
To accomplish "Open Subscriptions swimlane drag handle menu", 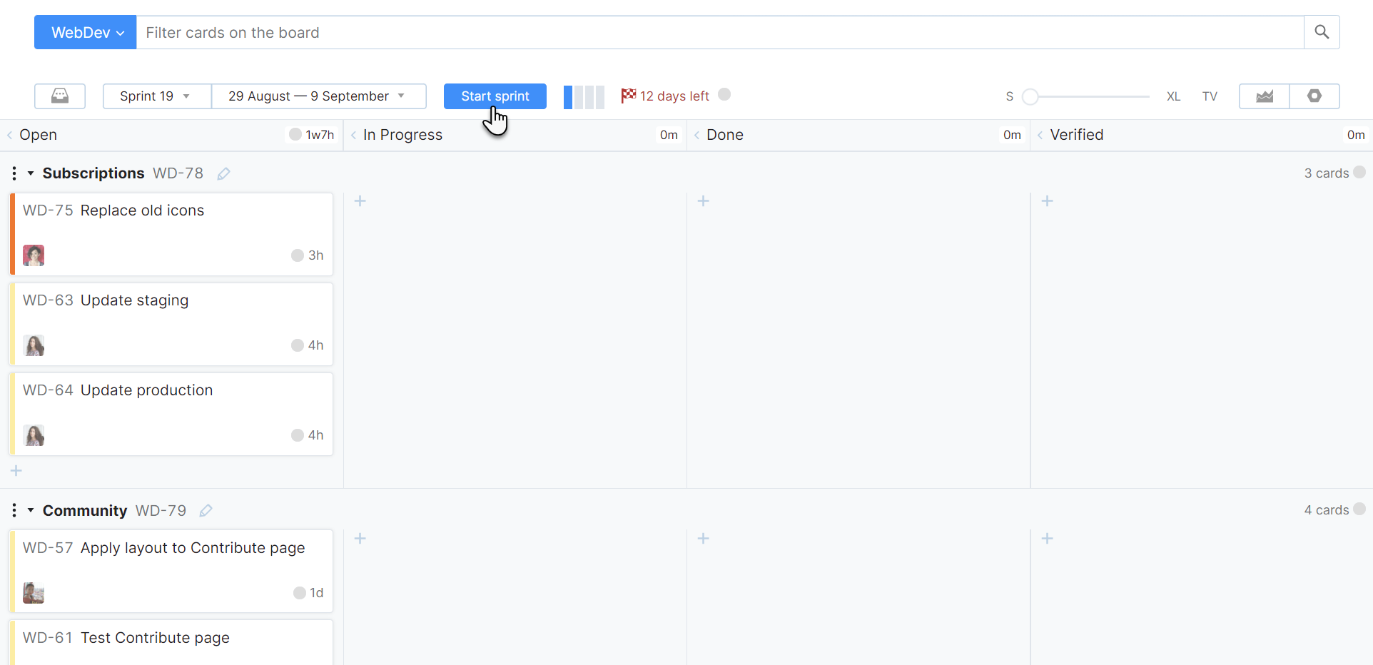I will 14,173.
